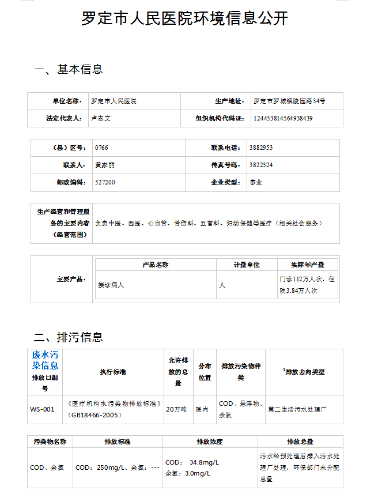Click the 排放浓度 column header

pos(210,442)
